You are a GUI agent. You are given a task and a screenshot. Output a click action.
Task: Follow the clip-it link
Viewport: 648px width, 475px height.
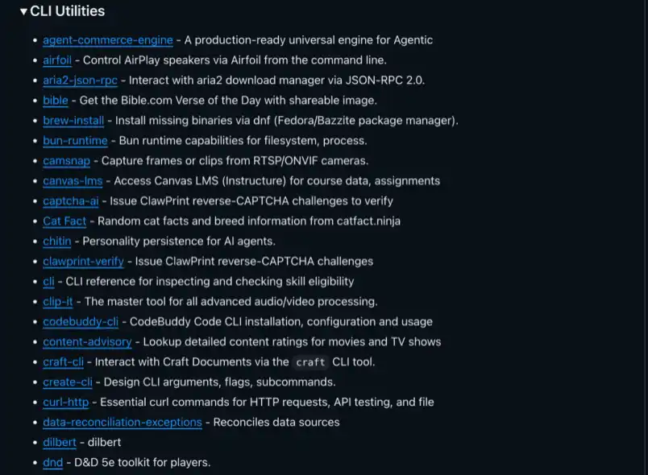[59, 302]
